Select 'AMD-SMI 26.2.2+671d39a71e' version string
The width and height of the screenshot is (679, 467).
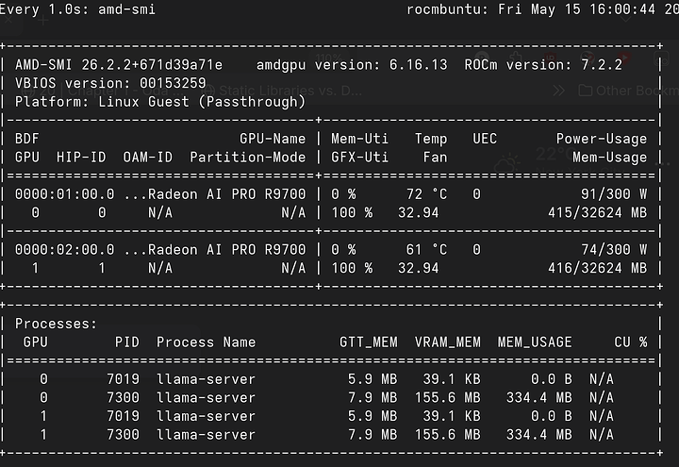tap(119, 64)
